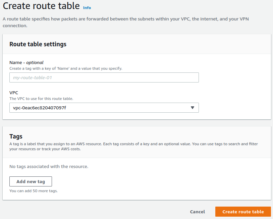The height and width of the screenshot is (219, 273).
Task: Click the Tags section heading
Action: (x=16, y=136)
